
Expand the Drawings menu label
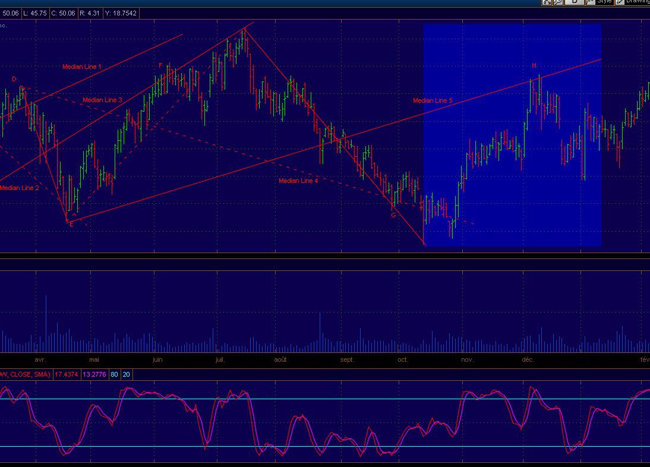click(637, 2)
